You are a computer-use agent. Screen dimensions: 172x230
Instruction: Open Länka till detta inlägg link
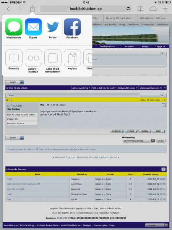coord(153,100)
